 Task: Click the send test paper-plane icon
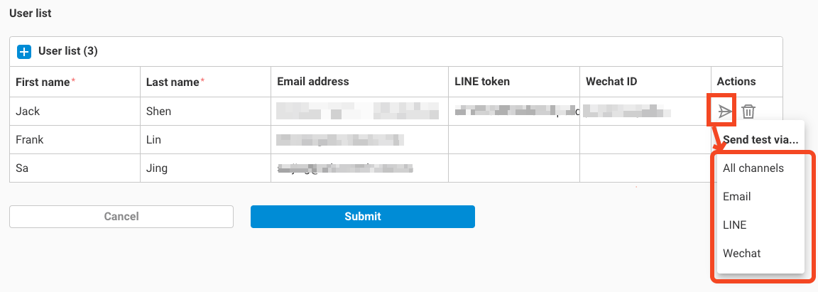(724, 112)
